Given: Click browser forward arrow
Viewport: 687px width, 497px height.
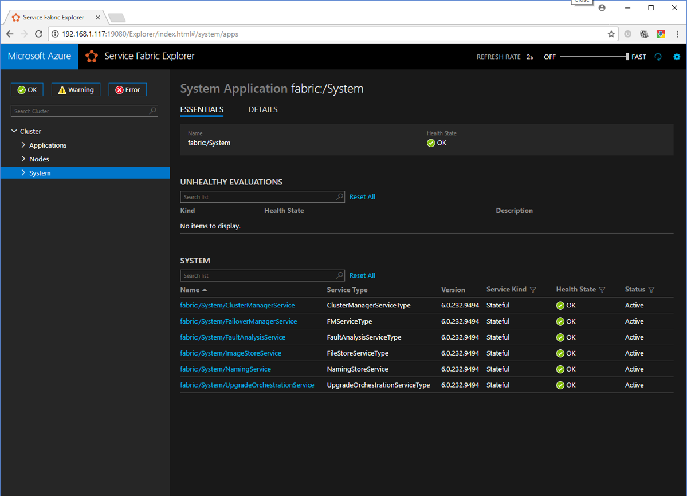Looking at the screenshot, I should point(24,34).
